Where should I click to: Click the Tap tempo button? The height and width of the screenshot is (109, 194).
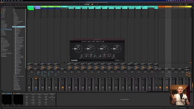(5, 4)
